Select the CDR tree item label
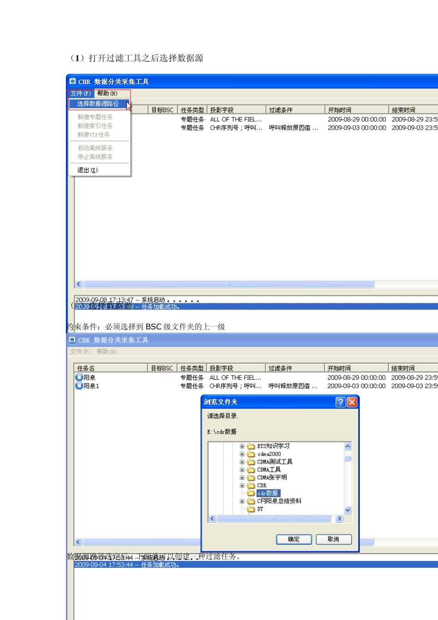The height and width of the screenshot is (620, 438). click(262, 485)
